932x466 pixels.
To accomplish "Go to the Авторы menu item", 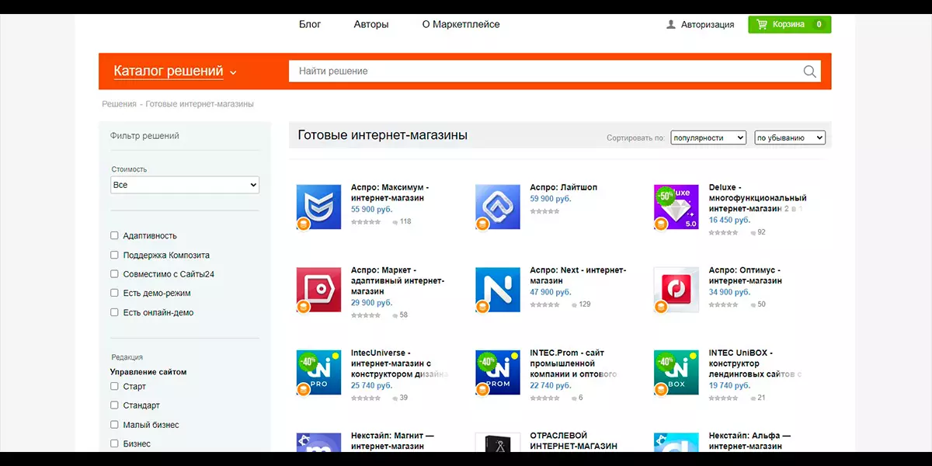I will [x=371, y=24].
